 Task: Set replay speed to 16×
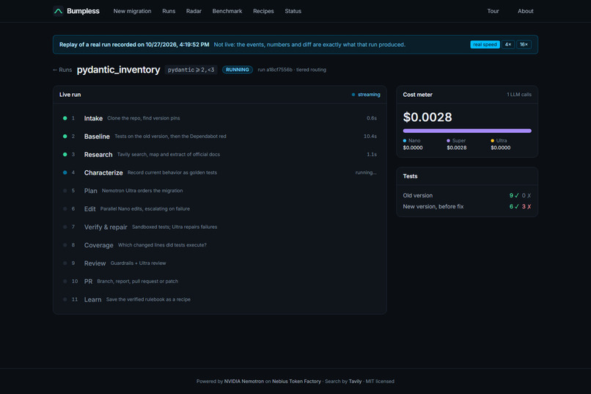click(x=524, y=45)
